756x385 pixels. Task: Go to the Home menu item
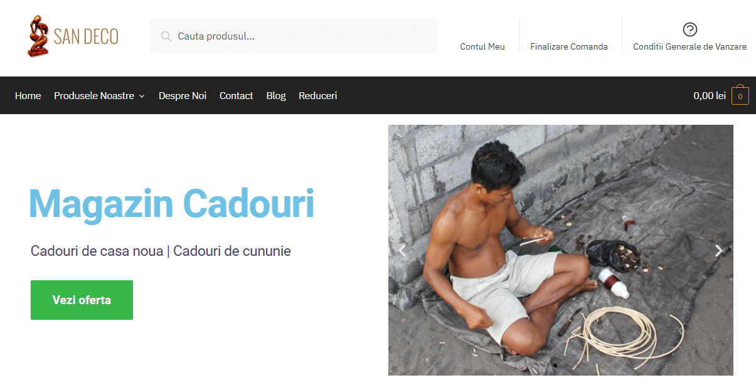point(28,95)
